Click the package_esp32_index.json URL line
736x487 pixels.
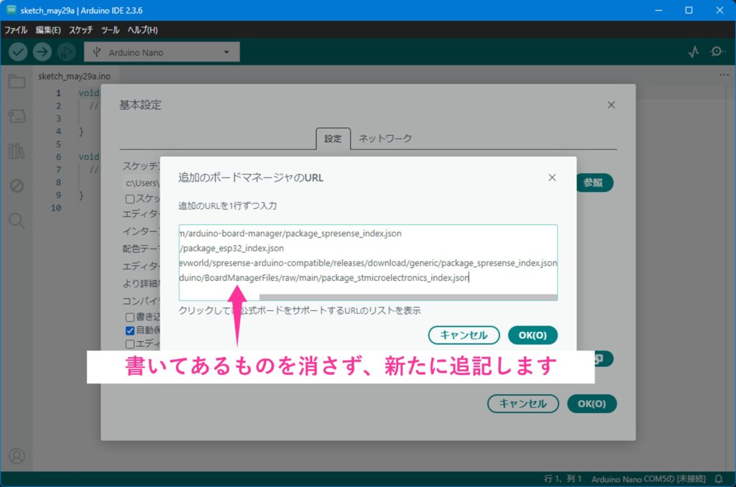point(232,249)
